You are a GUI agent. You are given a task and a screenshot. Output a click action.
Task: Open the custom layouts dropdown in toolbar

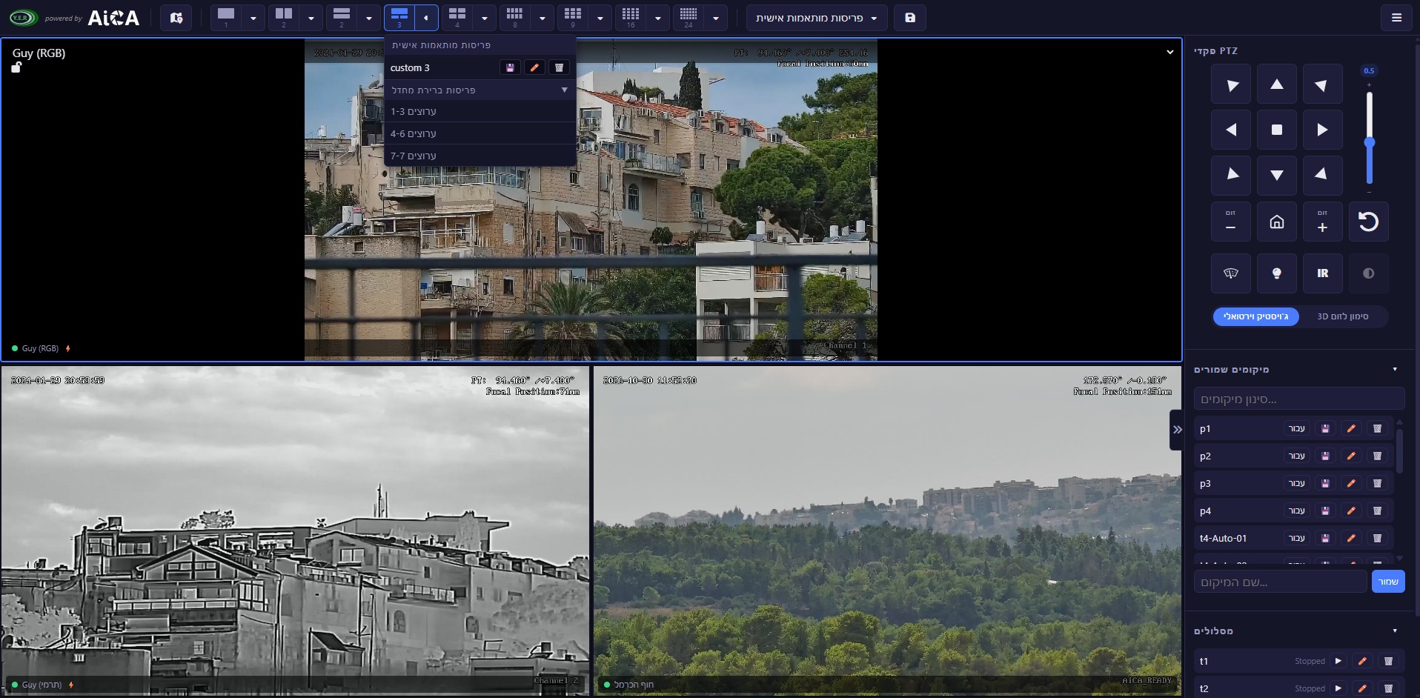[x=816, y=18]
